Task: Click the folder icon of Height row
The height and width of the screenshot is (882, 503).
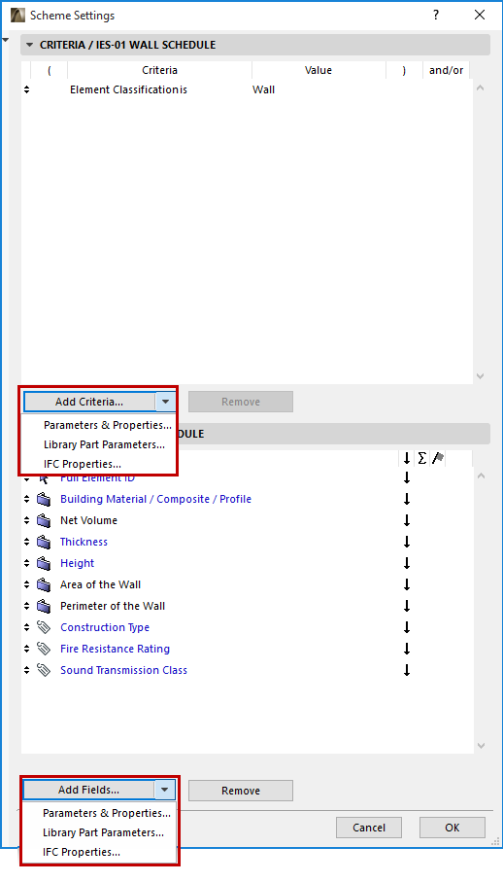Action: [x=44, y=563]
